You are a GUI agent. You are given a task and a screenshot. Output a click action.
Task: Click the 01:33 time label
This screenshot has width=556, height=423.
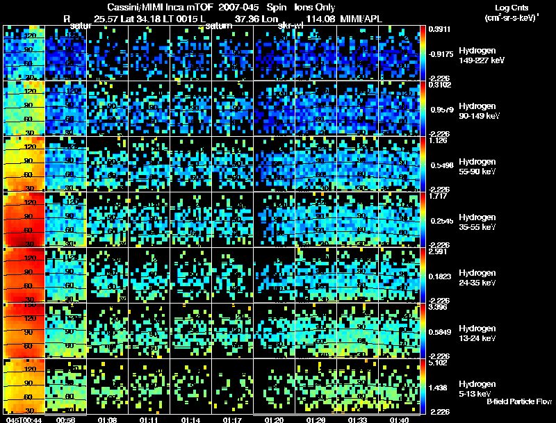(357, 420)
